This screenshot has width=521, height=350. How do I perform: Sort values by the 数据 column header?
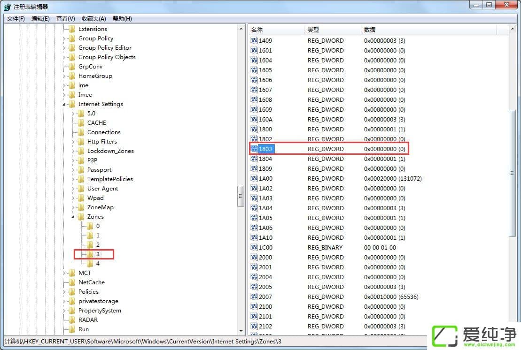pyautogui.click(x=428, y=30)
